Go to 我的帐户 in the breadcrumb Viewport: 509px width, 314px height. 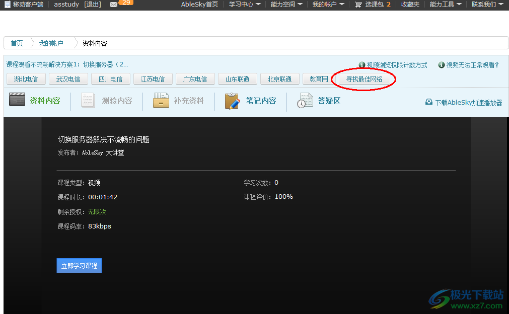(51, 43)
